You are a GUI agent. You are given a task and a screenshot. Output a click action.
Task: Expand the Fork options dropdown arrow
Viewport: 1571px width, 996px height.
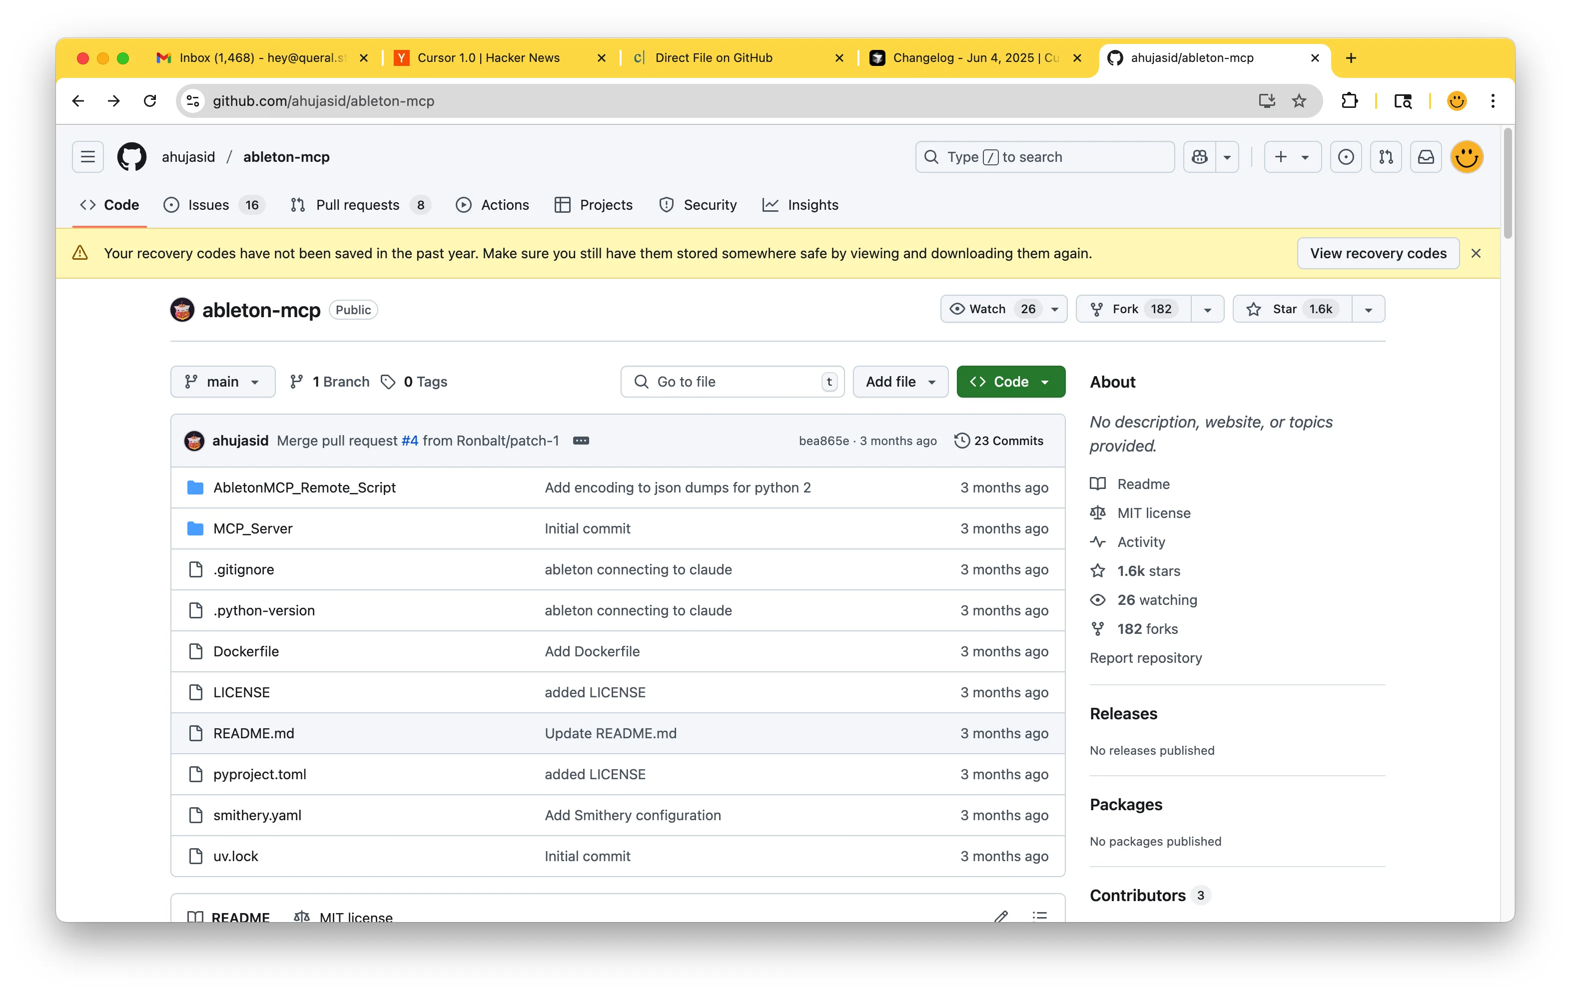click(1207, 309)
